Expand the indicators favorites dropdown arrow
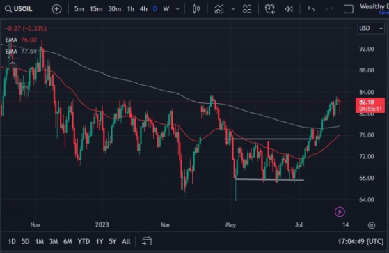Image resolution: width=389 pixels, height=253 pixels. 233,9
